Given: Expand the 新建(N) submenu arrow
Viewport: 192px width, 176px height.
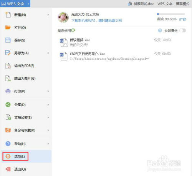Looking at the screenshot, I should 48,15.
